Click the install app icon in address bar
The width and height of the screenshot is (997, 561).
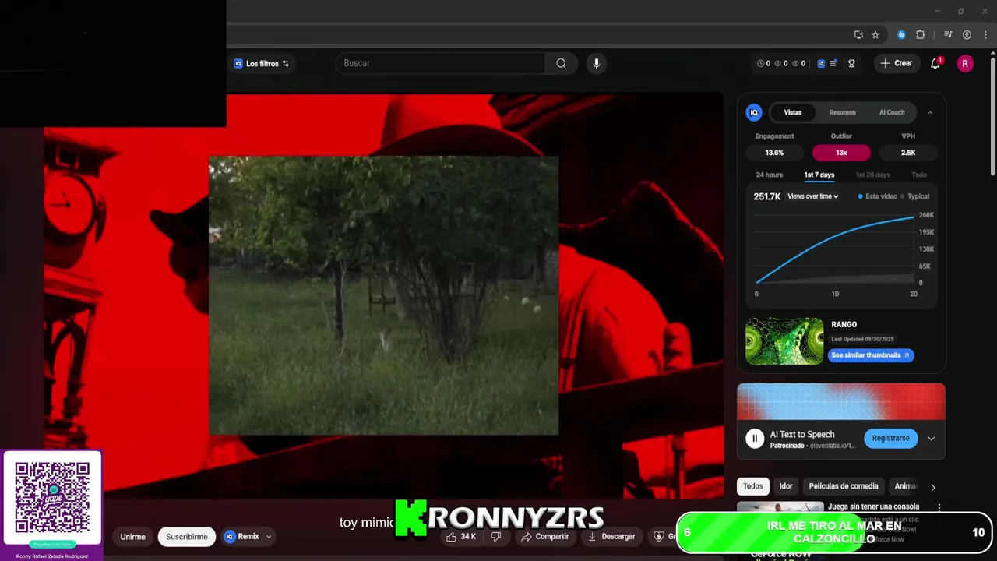(x=858, y=34)
